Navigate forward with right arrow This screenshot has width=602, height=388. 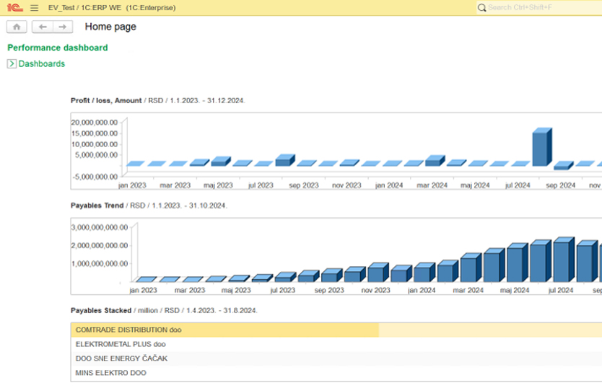[63, 27]
